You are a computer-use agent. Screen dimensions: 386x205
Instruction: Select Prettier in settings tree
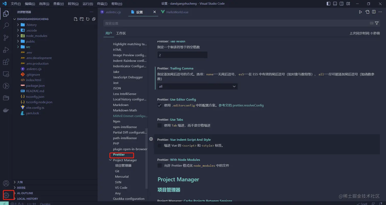[119, 155]
